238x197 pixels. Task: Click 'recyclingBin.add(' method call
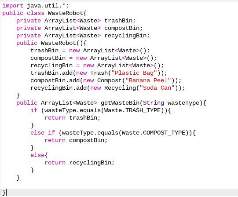[x=60, y=88]
